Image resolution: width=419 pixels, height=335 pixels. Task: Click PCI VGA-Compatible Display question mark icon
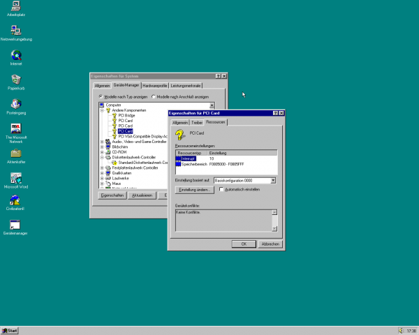pos(115,136)
